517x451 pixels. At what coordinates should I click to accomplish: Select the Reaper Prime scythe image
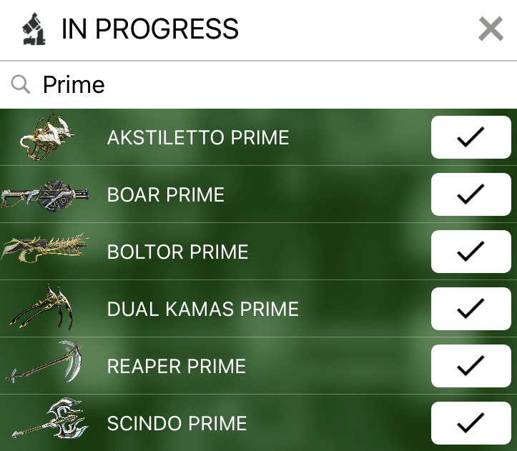44,366
